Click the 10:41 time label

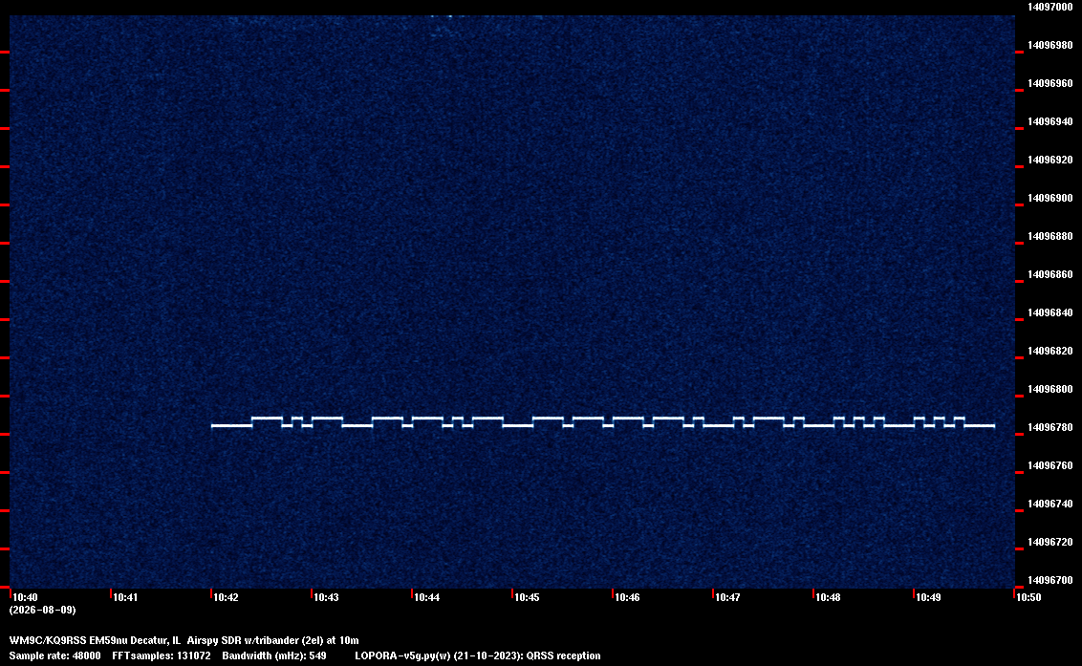pyautogui.click(x=125, y=597)
